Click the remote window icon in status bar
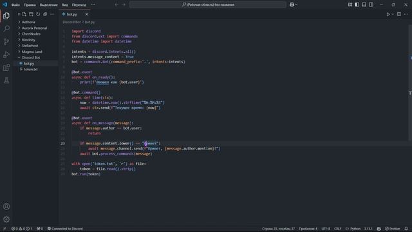Viewport: 412px width, 232px height. coord(5,229)
